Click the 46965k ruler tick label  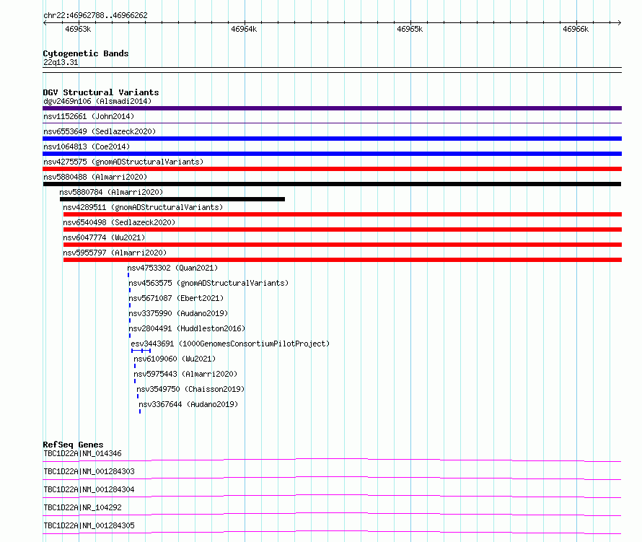click(410, 29)
